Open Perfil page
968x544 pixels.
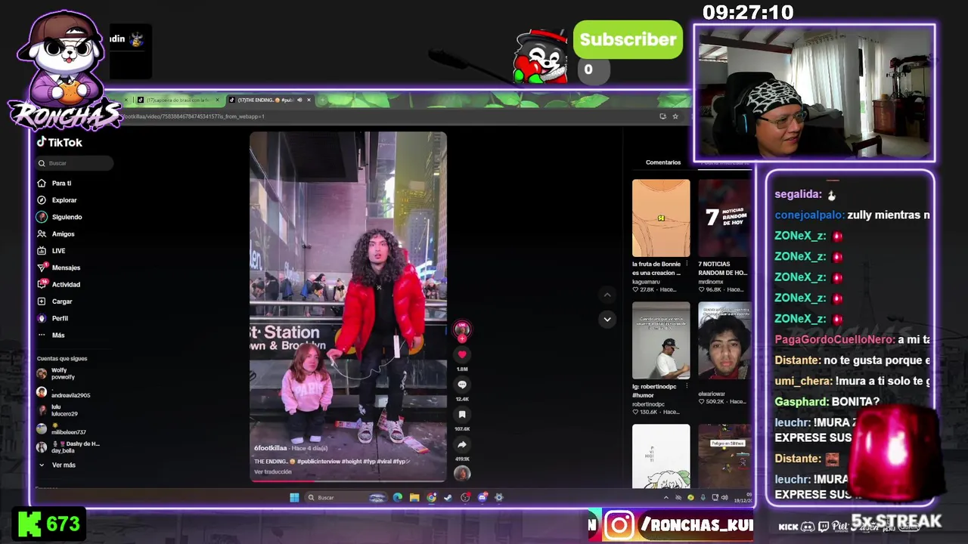click(53, 318)
